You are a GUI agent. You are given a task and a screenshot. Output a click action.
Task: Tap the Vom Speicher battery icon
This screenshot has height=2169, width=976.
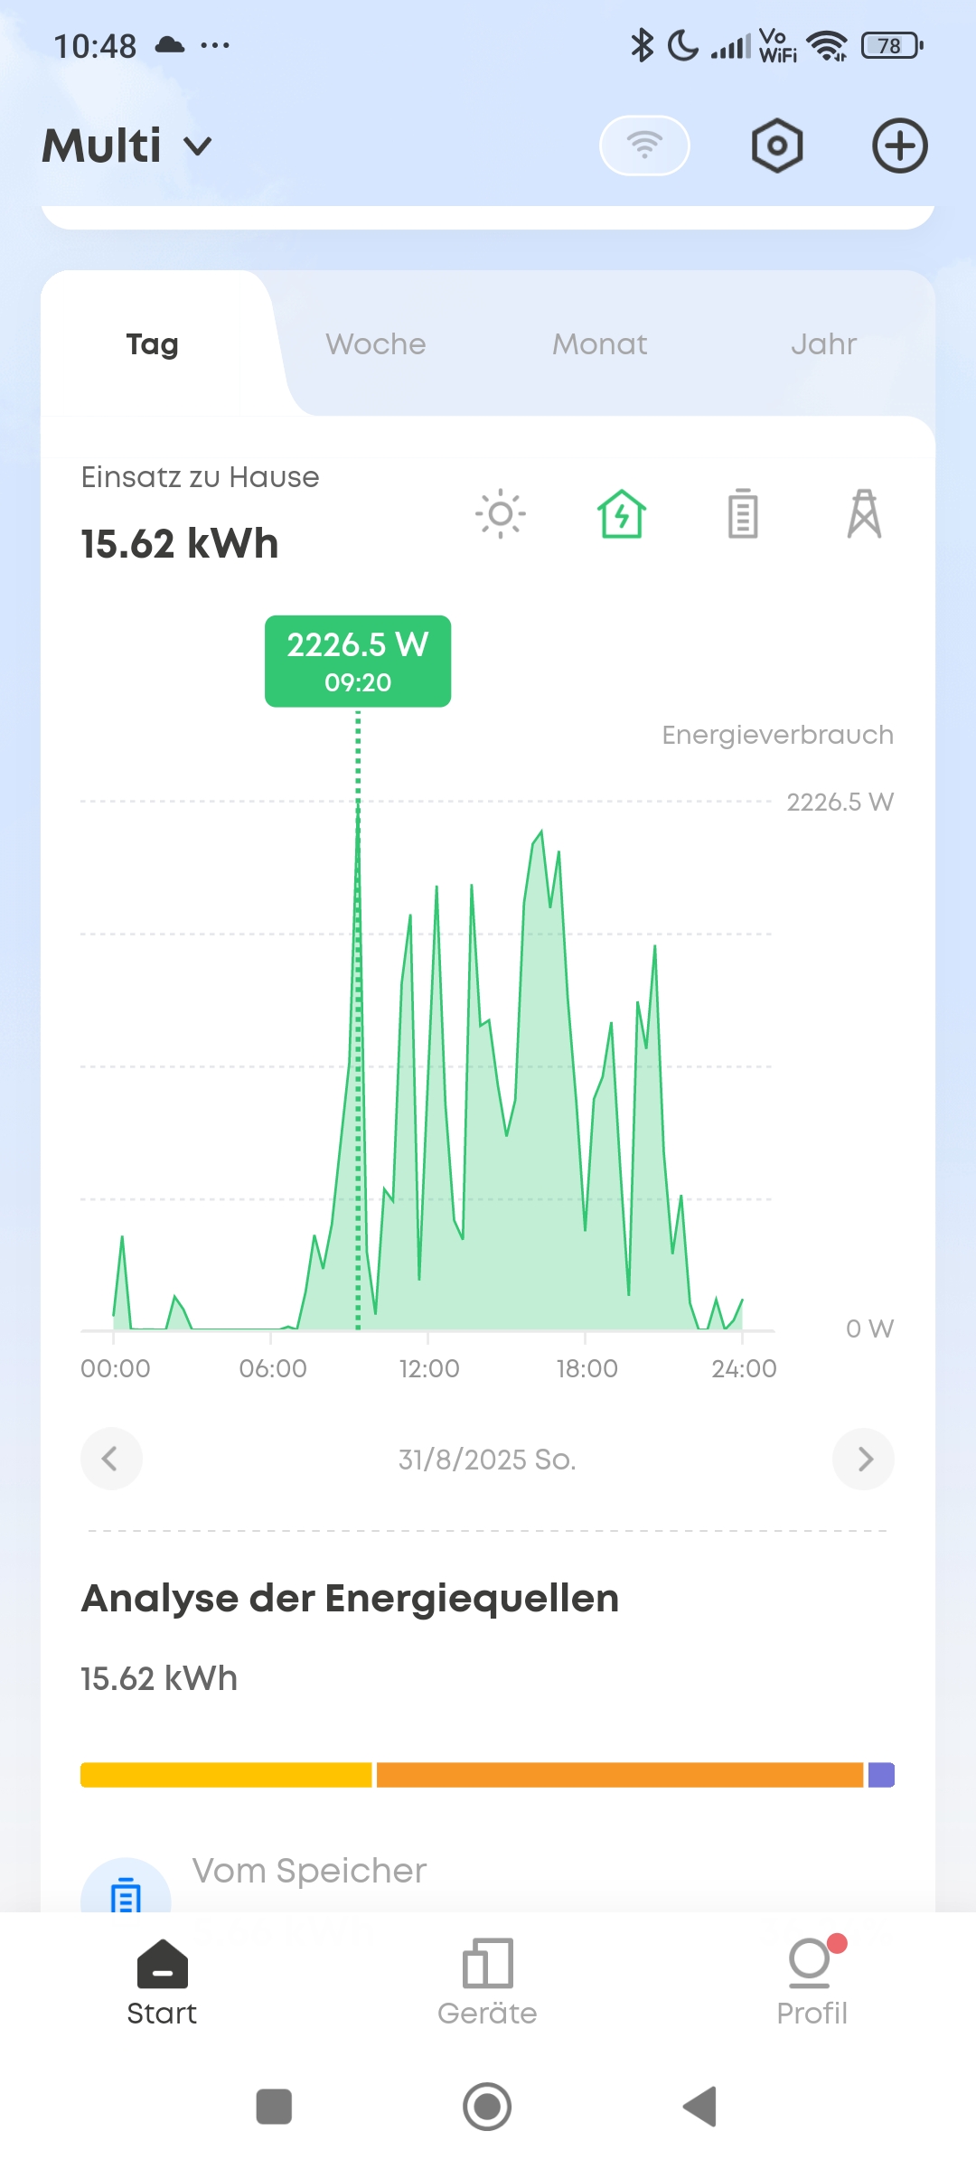[126, 1887]
